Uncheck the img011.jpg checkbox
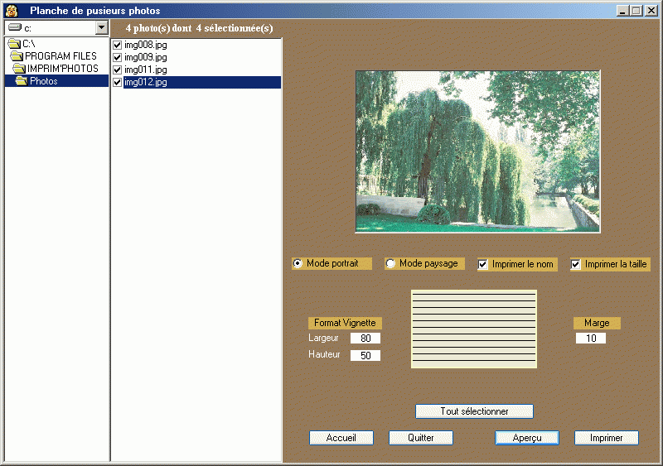663x466 pixels. pos(118,70)
